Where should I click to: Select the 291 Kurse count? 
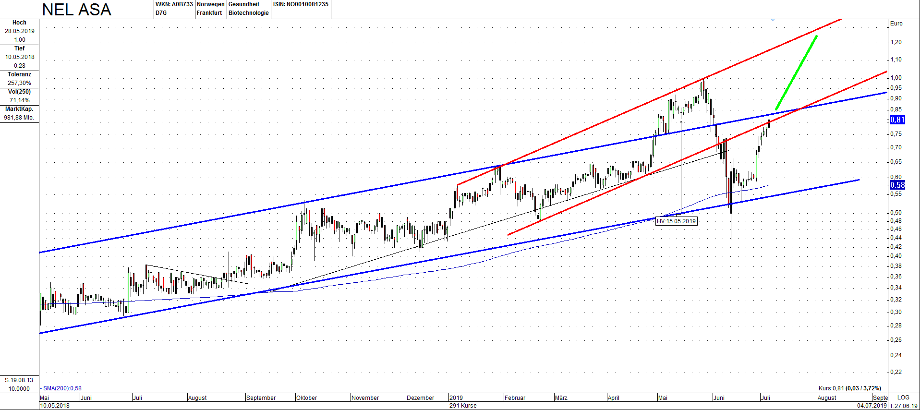tap(463, 406)
